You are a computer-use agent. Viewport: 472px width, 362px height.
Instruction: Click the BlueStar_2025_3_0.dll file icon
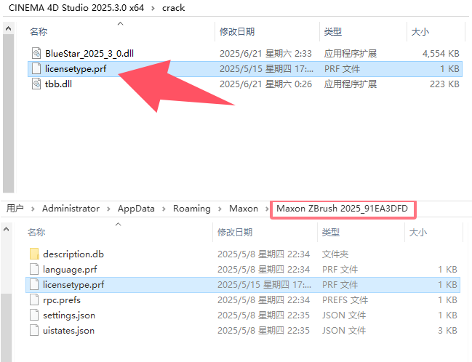click(36, 53)
